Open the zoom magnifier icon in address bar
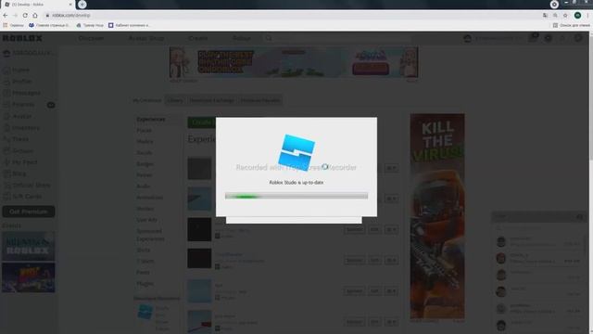 pos(555,15)
